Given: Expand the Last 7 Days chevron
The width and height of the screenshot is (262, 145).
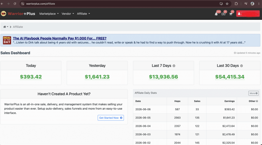Looking at the screenshot, I should (174, 66).
